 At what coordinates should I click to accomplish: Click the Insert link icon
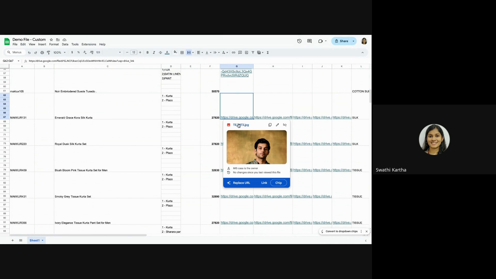234,52
